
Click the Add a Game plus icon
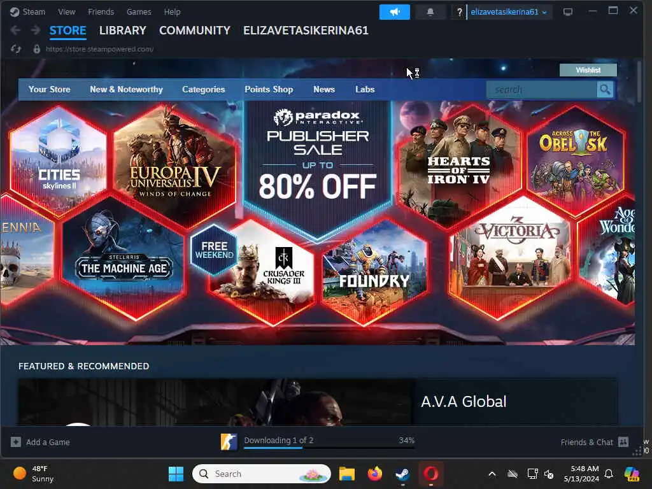16,442
